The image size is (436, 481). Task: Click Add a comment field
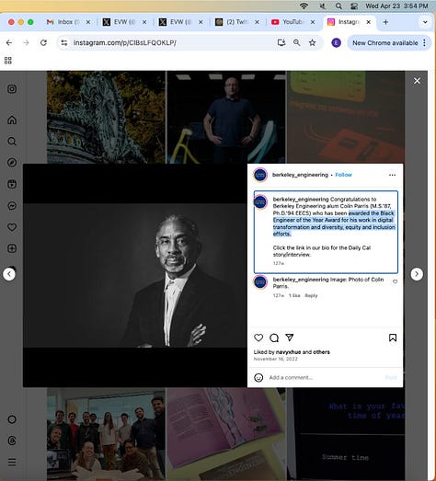[325, 378]
